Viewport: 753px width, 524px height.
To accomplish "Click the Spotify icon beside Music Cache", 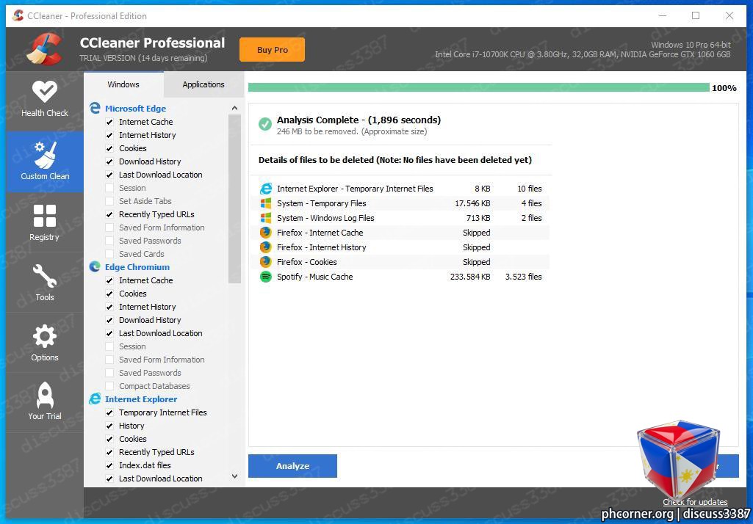I will click(265, 277).
